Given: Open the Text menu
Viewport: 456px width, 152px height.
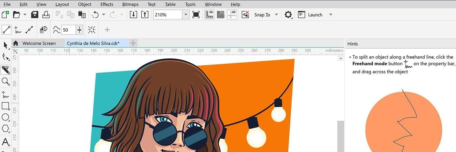Looking at the screenshot, I should pos(151,4).
